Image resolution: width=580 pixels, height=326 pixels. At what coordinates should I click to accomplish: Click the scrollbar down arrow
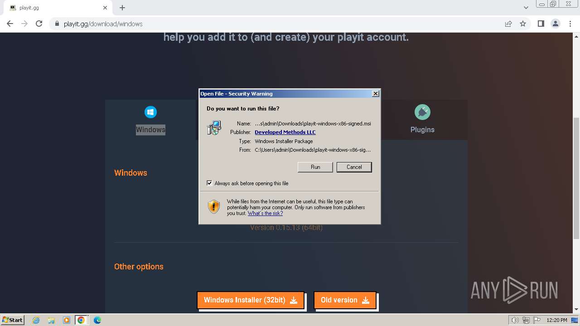[576, 309]
